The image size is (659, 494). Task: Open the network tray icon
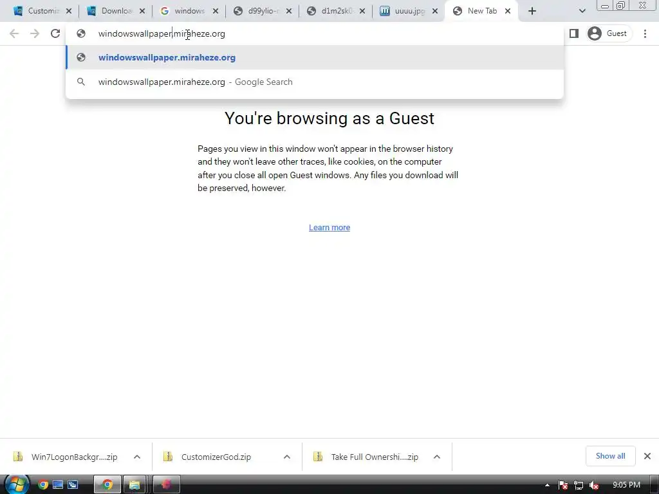pyautogui.click(x=579, y=486)
